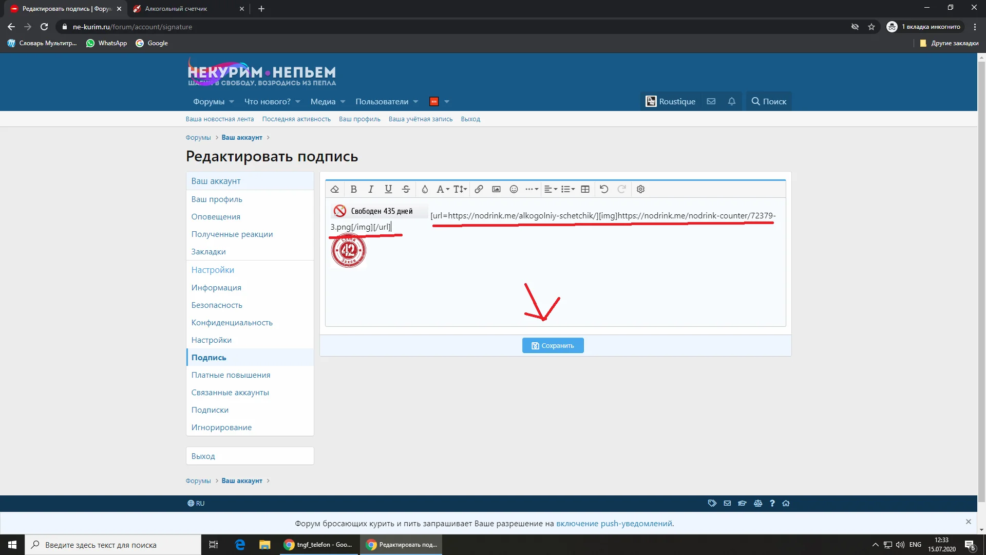Expand the Форумы navigation dropdown arrow
Image resolution: width=986 pixels, height=555 pixels.
coord(232,102)
